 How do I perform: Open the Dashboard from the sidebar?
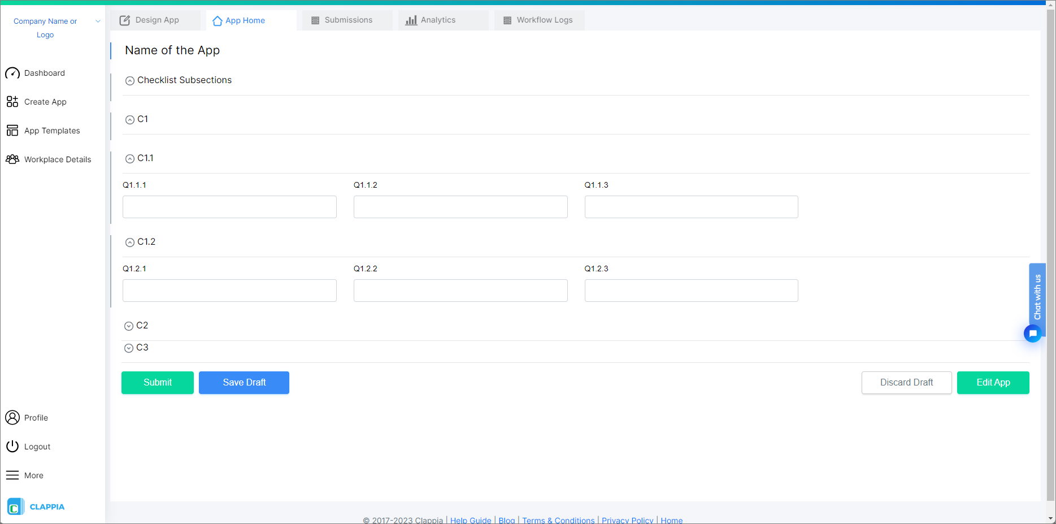point(45,73)
